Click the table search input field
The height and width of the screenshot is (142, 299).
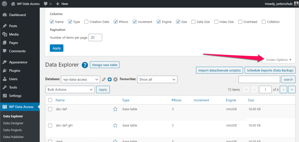(x=259, y=80)
